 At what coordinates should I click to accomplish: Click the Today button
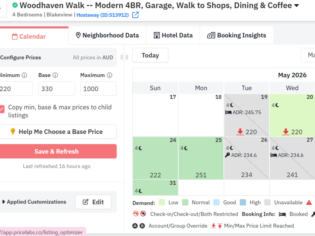pyautogui.click(x=150, y=55)
